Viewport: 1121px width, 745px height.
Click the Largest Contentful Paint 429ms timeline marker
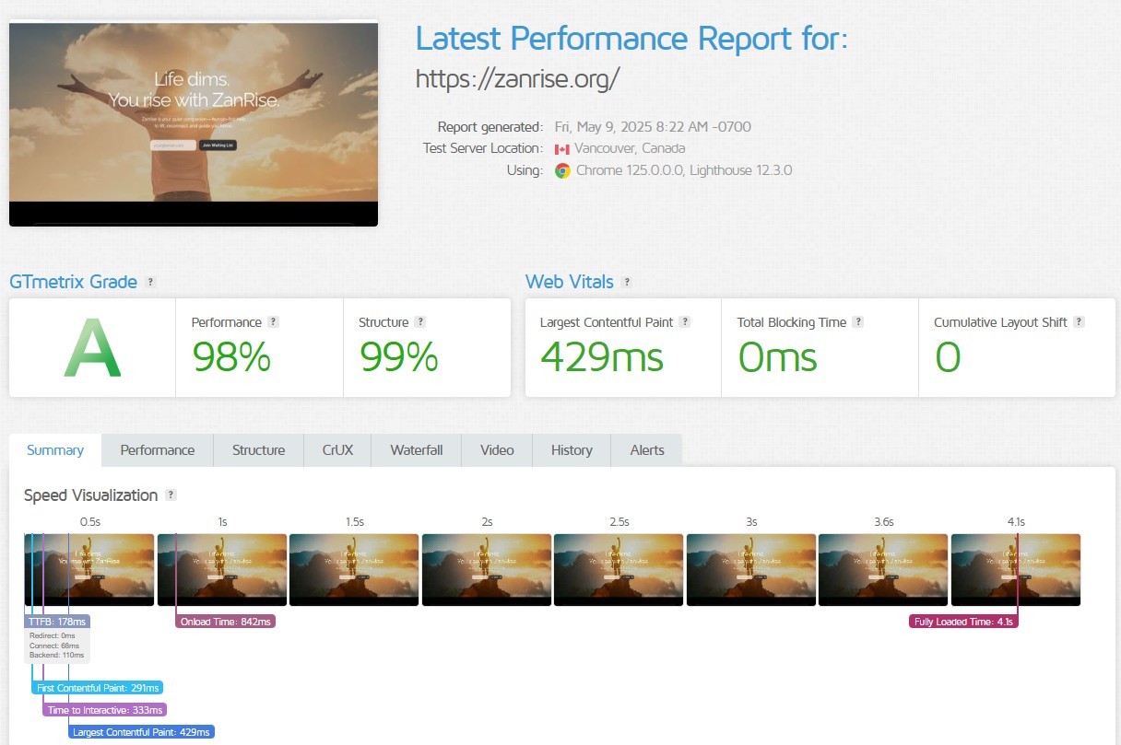pyautogui.click(x=142, y=732)
